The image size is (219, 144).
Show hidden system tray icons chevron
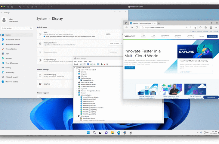point(197,133)
